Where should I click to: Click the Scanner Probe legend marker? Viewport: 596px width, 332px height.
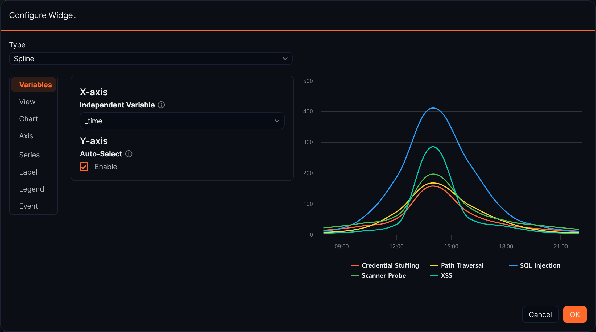[x=355, y=276]
